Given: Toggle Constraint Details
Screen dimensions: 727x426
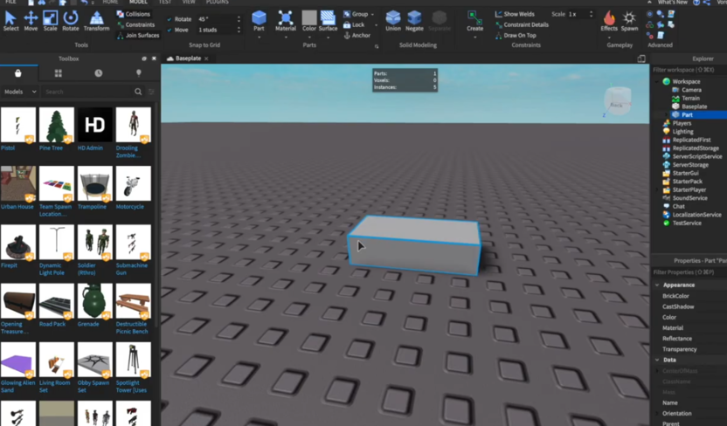Looking at the screenshot, I should (522, 24).
